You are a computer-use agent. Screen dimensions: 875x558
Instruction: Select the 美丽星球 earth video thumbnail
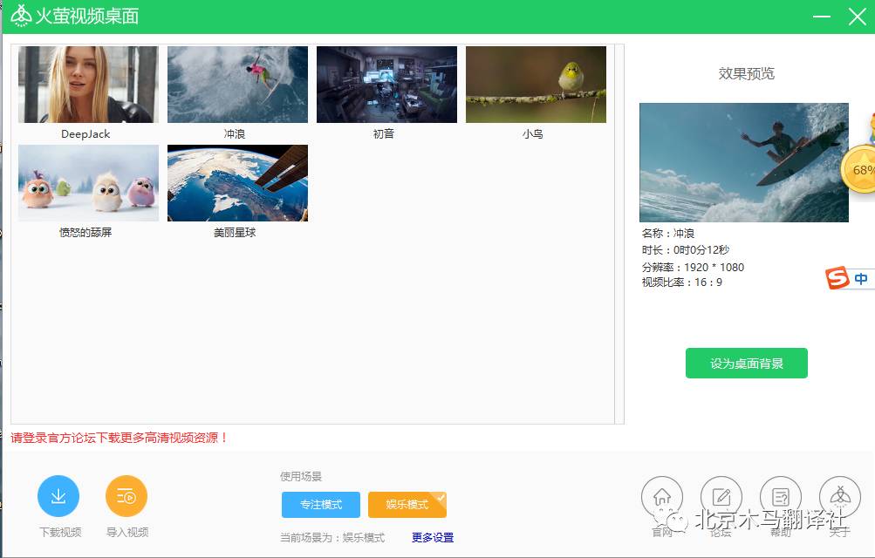(237, 183)
